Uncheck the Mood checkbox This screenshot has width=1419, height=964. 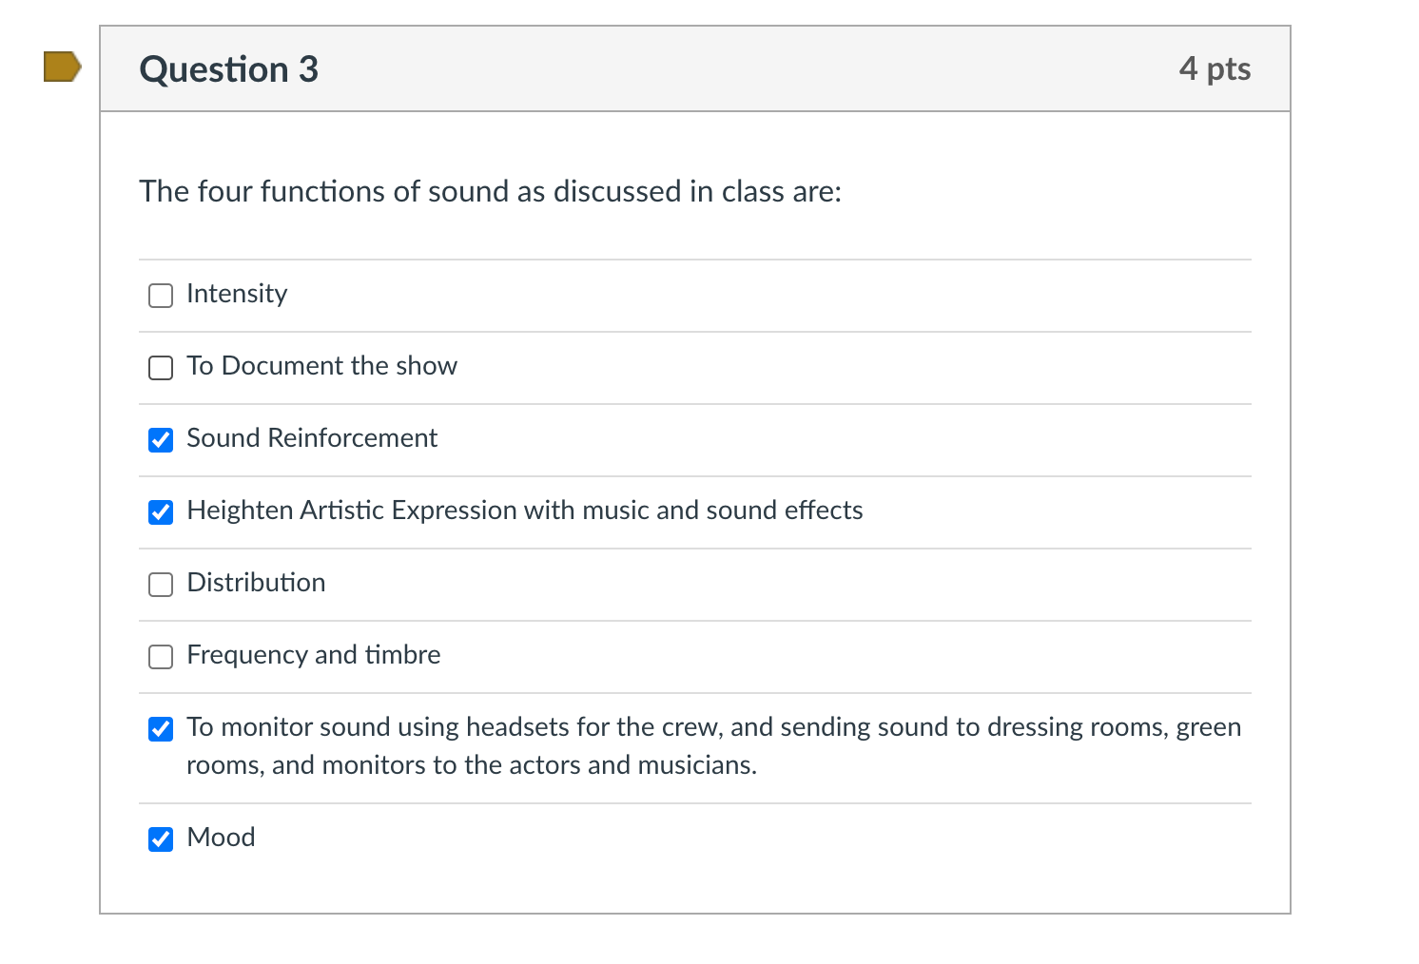[161, 839]
